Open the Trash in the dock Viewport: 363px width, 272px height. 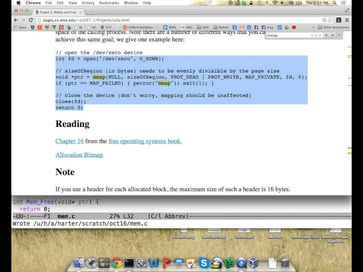tap(285, 263)
